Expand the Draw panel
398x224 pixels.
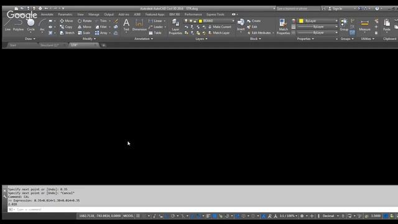pyautogui.click(x=30, y=39)
